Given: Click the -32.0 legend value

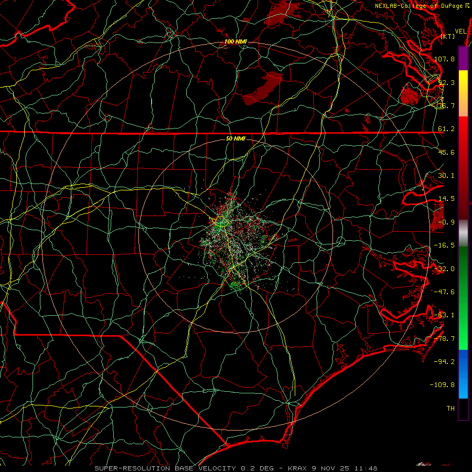Looking at the screenshot, I should click(x=444, y=269).
